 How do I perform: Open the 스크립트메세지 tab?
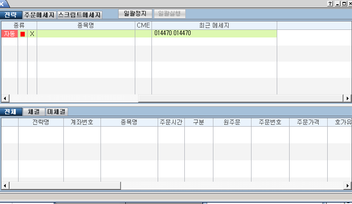click(79, 15)
